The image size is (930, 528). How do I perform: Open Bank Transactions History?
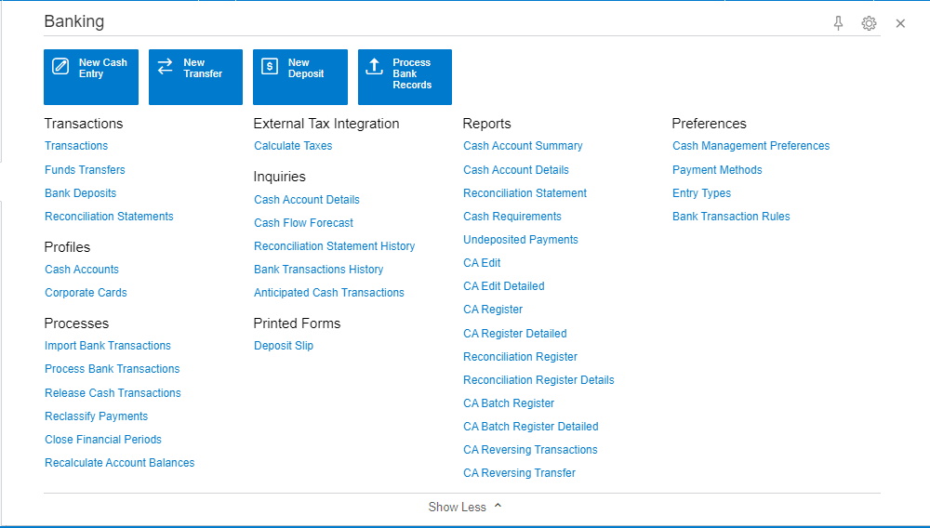pos(318,269)
